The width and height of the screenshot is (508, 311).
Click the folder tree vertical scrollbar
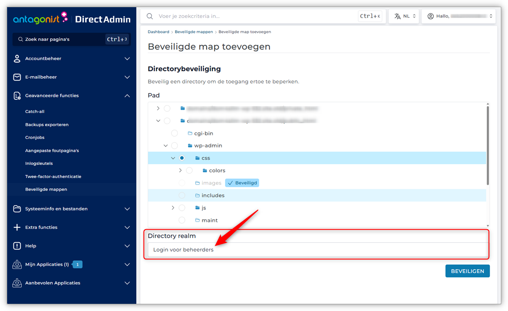(488, 144)
